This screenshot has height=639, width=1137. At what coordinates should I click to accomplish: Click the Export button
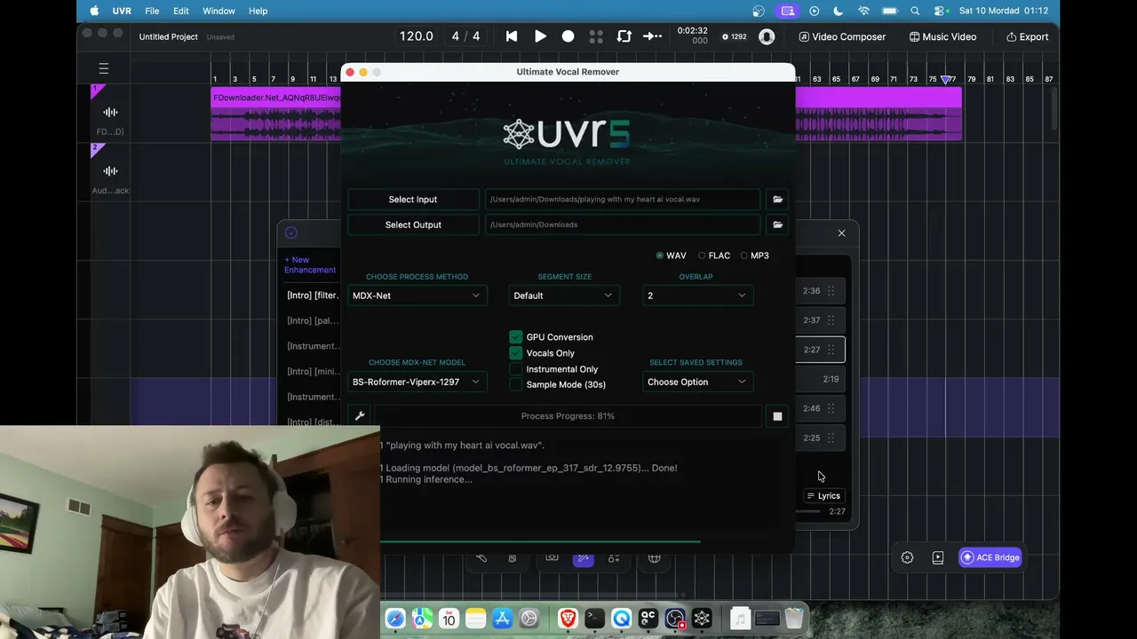[x=1027, y=36]
